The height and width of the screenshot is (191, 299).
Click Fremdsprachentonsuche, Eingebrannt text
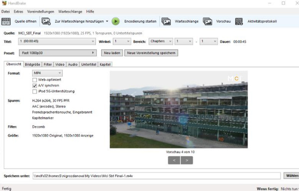point(62,112)
